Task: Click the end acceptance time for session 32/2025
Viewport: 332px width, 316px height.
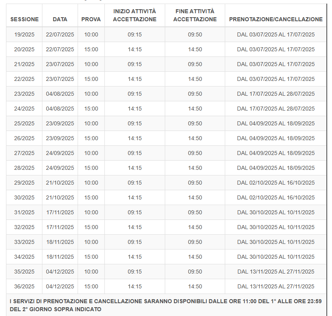Action: [195, 227]
